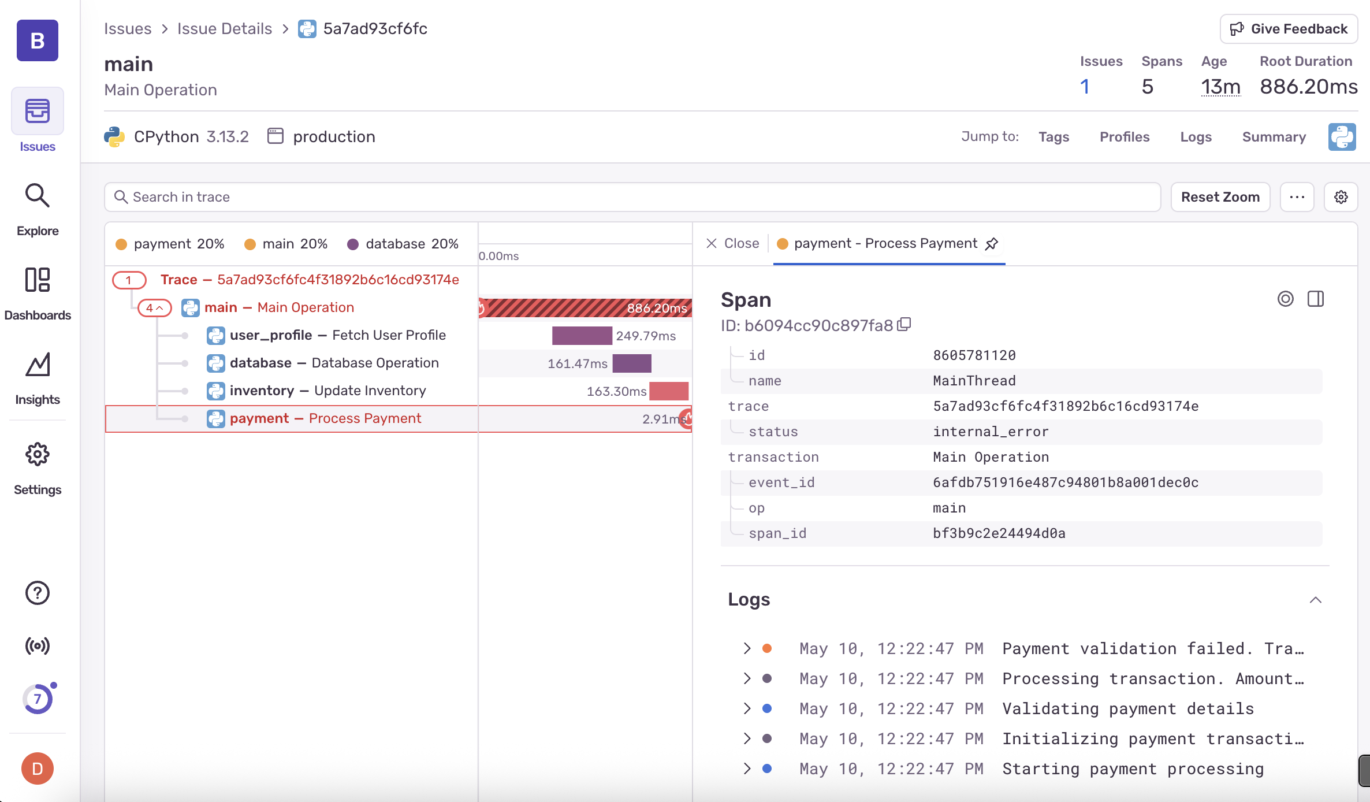Open Dashboards from the sidebar
Screen dimensions: 1370x802
click(x=37, y=281)
